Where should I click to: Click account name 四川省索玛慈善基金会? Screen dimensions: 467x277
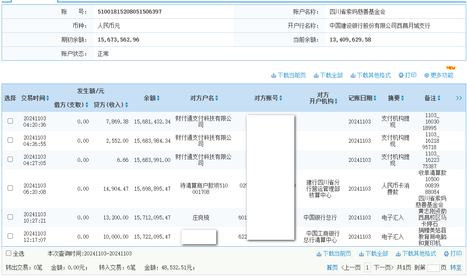(x=357, y=12)
